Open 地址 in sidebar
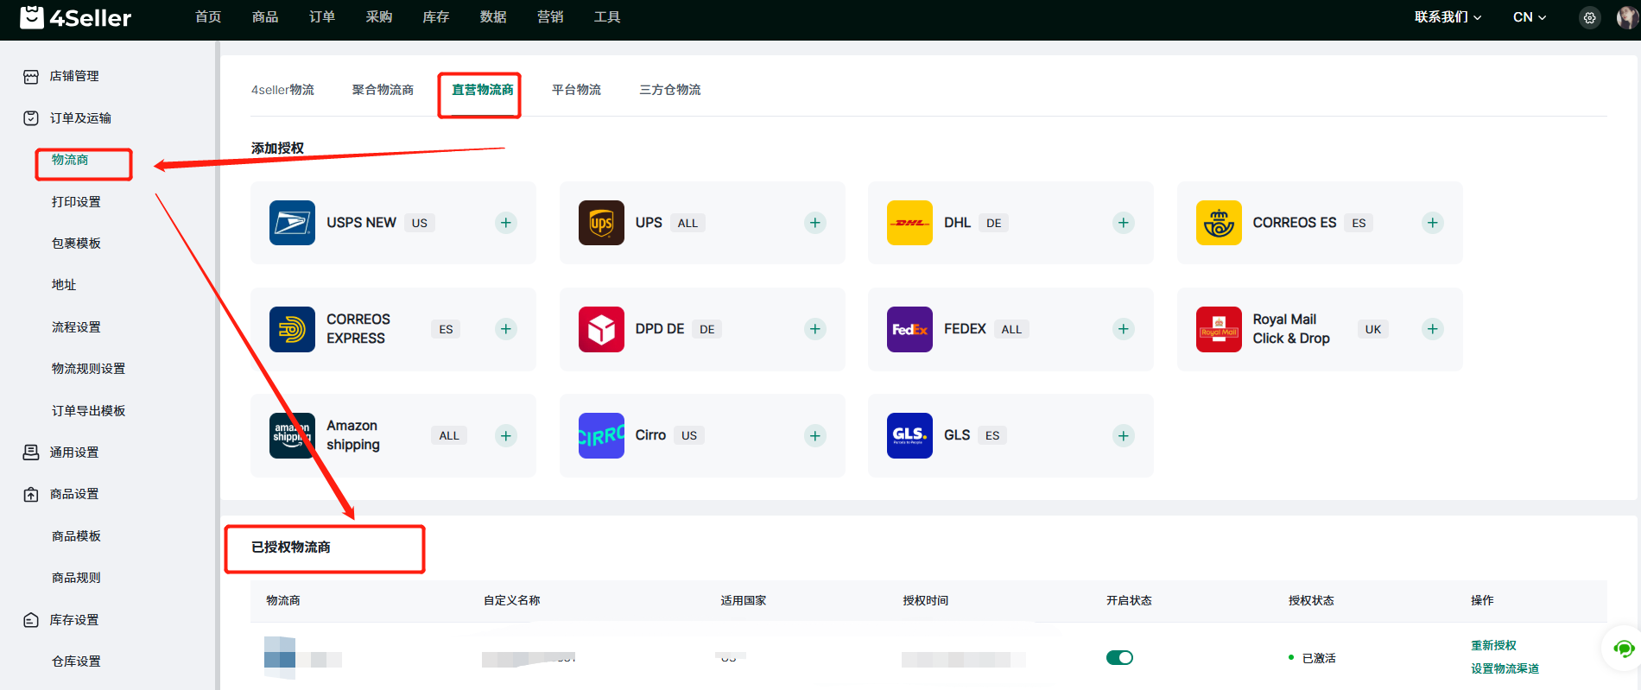The image size is (1641, 690). [64, 285]
